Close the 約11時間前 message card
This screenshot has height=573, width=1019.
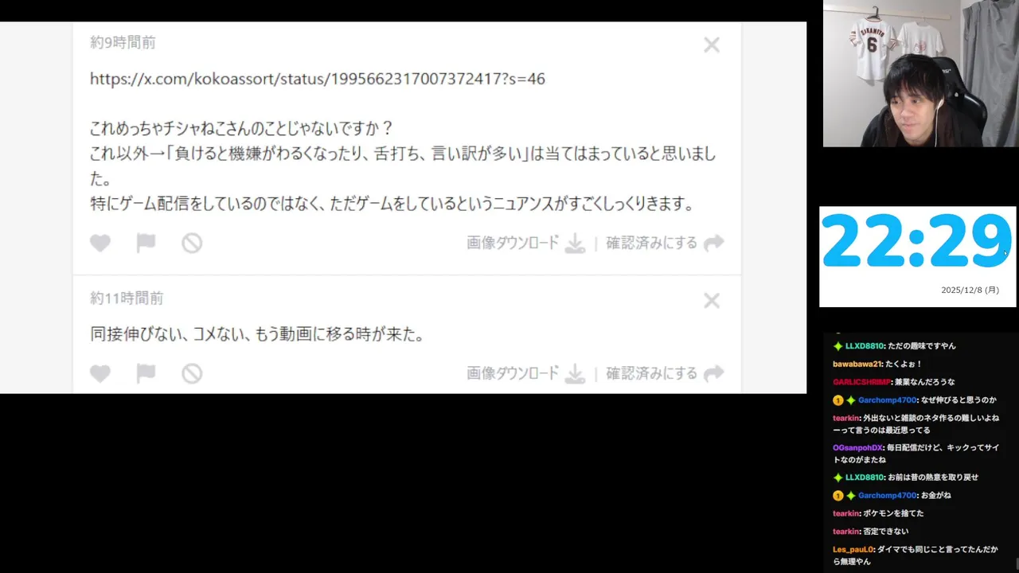point(712,301)
